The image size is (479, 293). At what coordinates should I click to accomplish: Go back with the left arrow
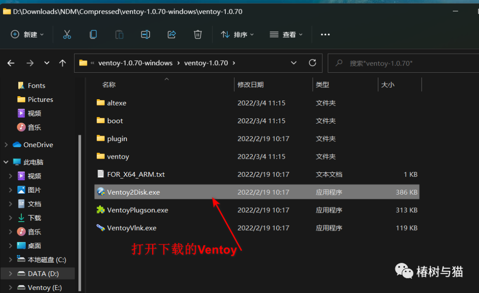tap(11, 63)
